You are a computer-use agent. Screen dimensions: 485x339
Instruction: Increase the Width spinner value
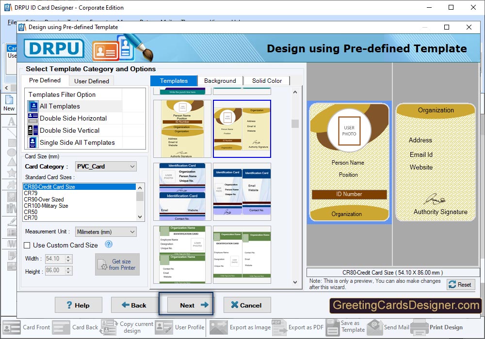pyautogui.click(x=69, y=257)
